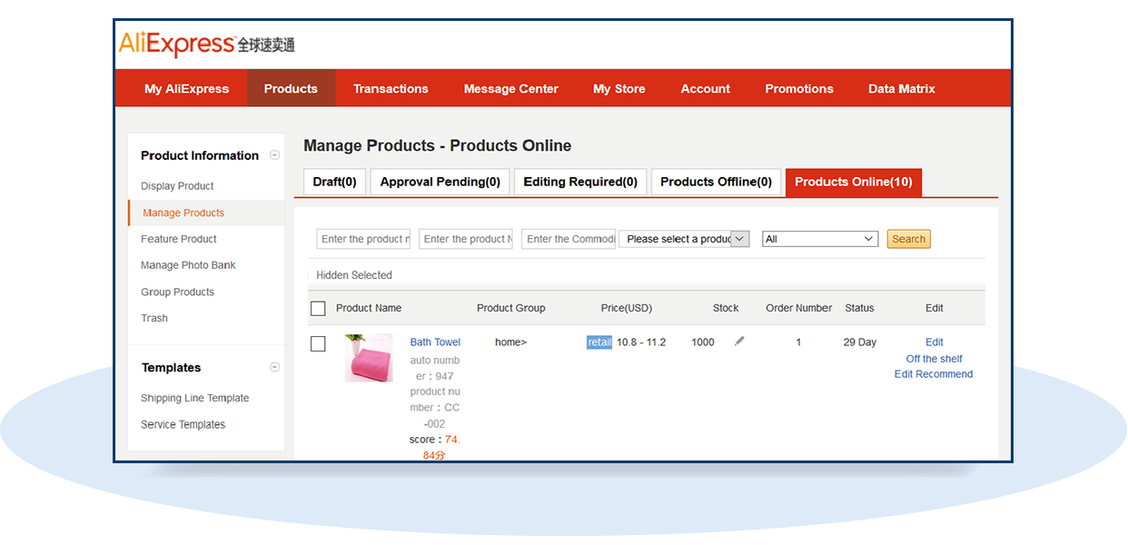Viewport: 1128px width, 545px height.
Task: Click the '29 Day' status text
Action: click(x=860, y=342)
